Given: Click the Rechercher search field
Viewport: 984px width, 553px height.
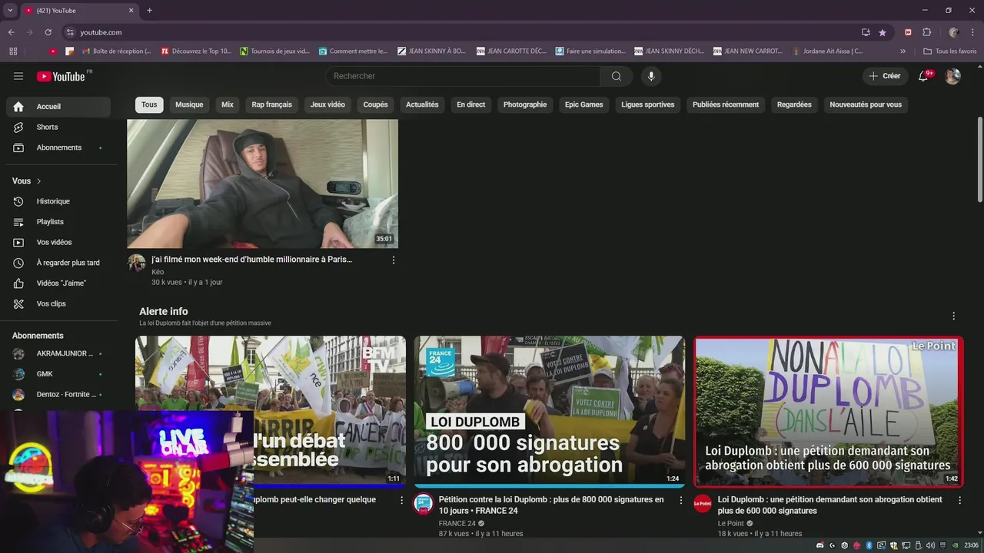Looking at the screenshot, I should (463, 76).
